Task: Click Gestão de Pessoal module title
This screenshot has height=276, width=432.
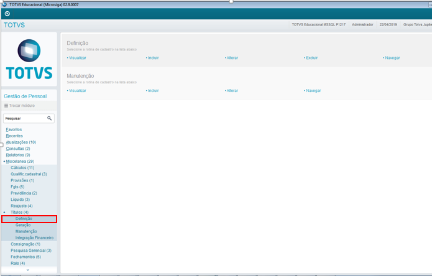Action: click(x=25, y=96)
